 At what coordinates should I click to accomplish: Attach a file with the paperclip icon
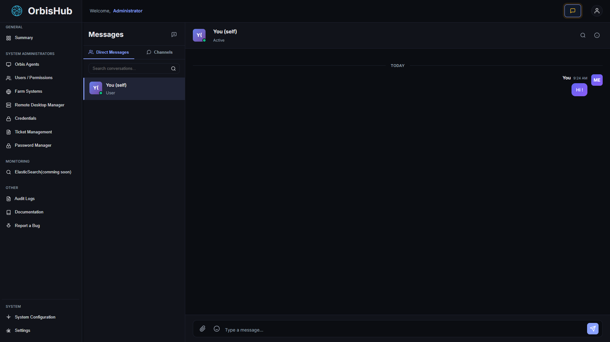(x=203, y=329)
